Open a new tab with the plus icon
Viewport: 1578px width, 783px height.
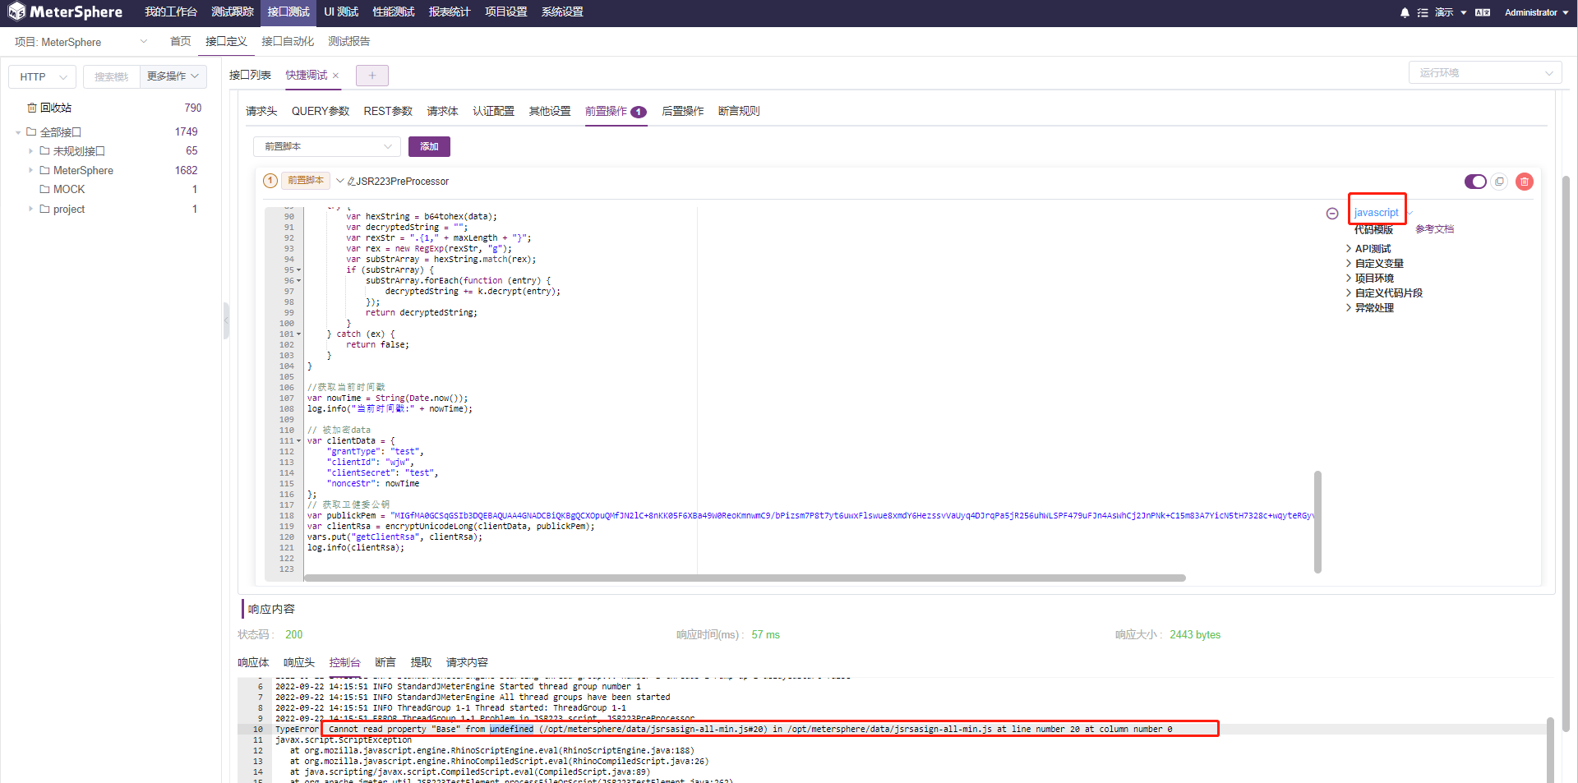(x=372, y=75)
